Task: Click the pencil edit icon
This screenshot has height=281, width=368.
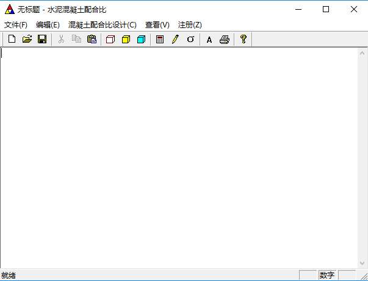Action: click(175, 39)
